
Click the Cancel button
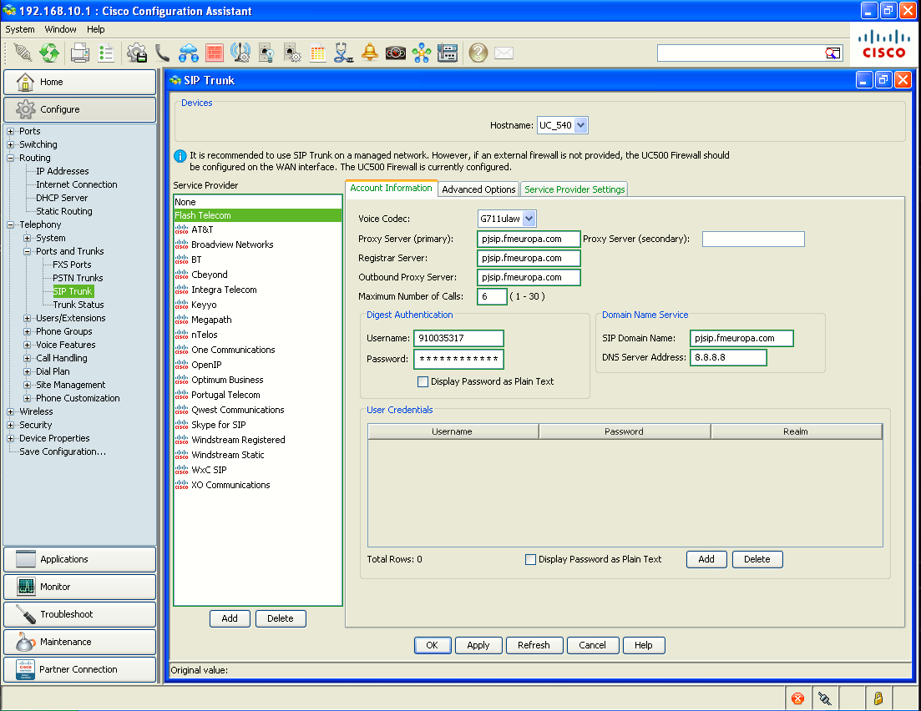click(x=592, y=645)
